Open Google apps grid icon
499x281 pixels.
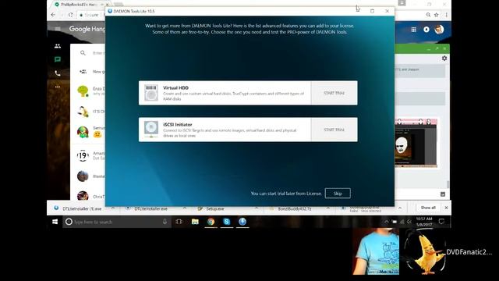pyautogui.click(x=414, y=30)
